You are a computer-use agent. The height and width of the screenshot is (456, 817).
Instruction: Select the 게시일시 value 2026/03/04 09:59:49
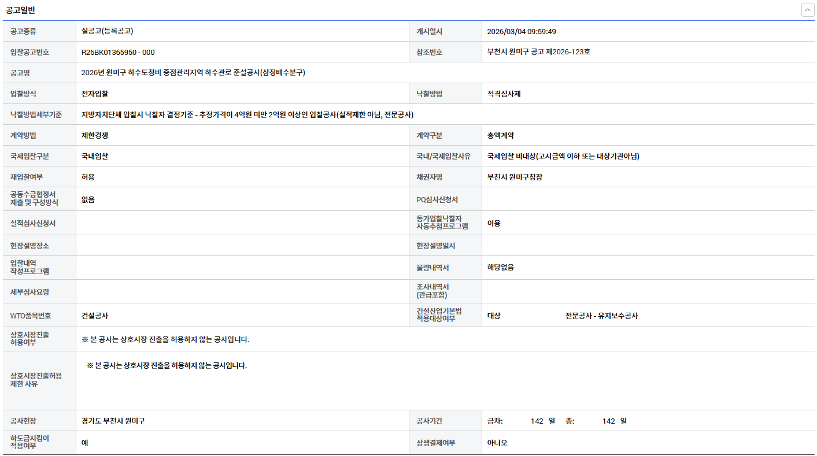click(x=521, y=32)
